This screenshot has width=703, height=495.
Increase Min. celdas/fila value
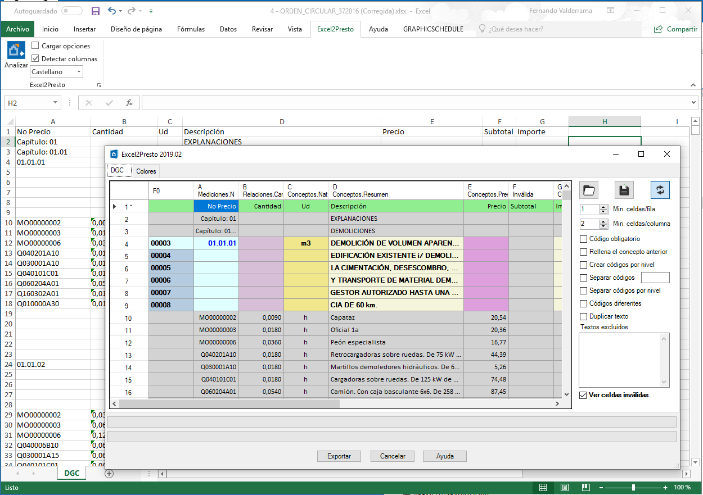[x=604, y=207]
